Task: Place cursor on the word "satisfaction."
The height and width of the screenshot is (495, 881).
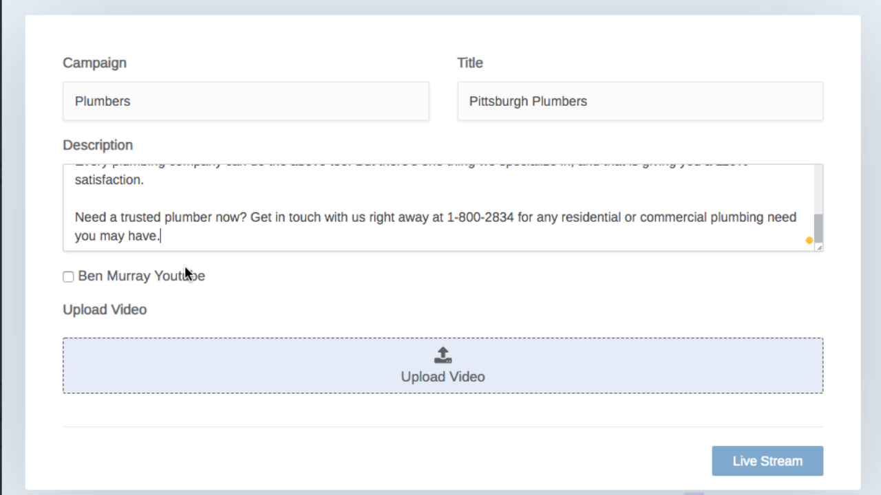Action: point(109,180)
